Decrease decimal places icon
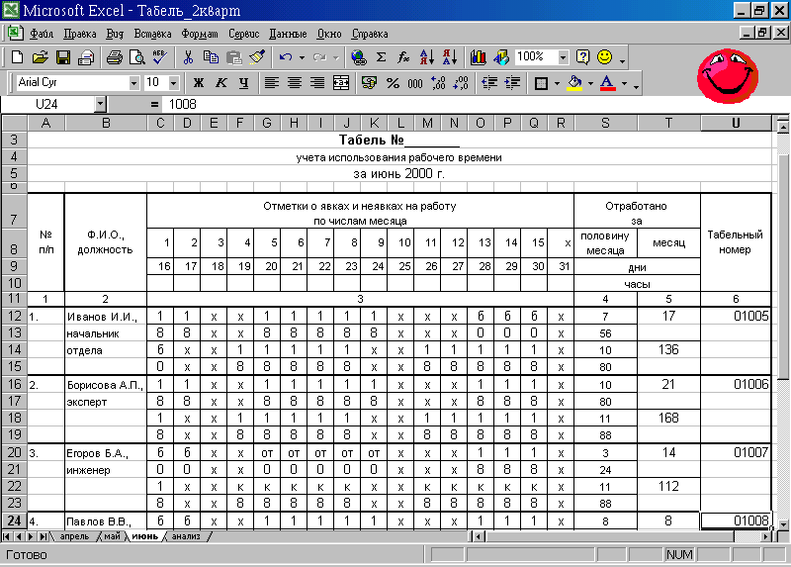The height and width of the screenshot is (567, 791). pos(461,83)
